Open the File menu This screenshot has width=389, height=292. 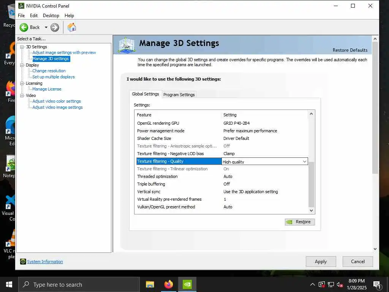tap(21, 15)
